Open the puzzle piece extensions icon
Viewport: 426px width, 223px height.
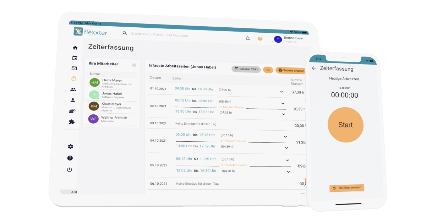tap(72, 122)
